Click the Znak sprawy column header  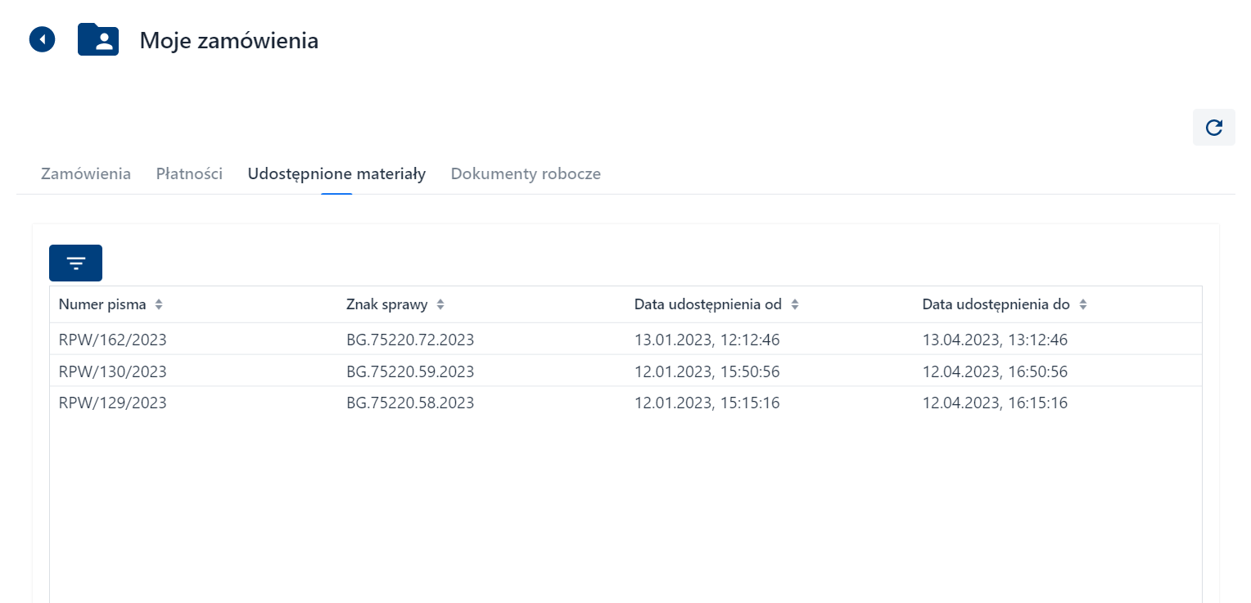(x=387, y=304)
